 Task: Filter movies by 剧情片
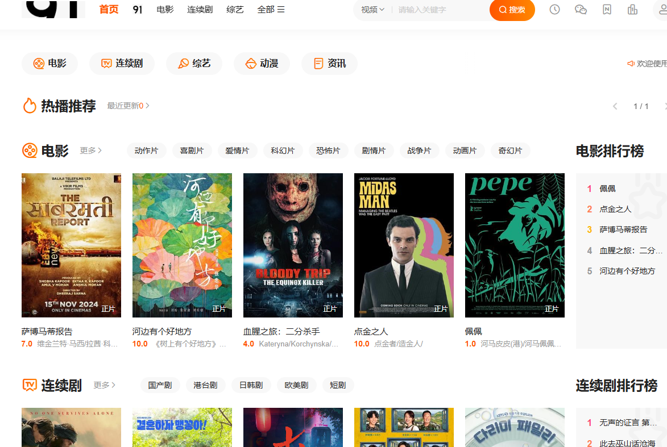click(x=374, y=151)
